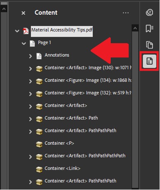Select the Page 1 label
This screenshot has width=160, height=190.
(x=44, y=43)
